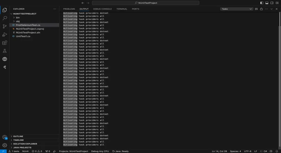
Task: Toggle the bottom panel layout icon
Action: click(x=267, y=3)
